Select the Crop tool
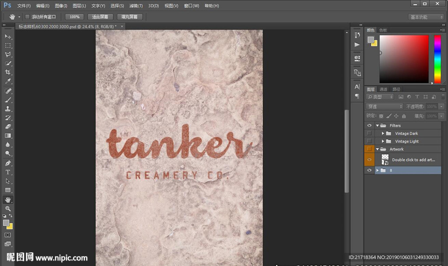The height and width of the screenshot is (266, 448). pyautogui.click(x=8, y=72)
